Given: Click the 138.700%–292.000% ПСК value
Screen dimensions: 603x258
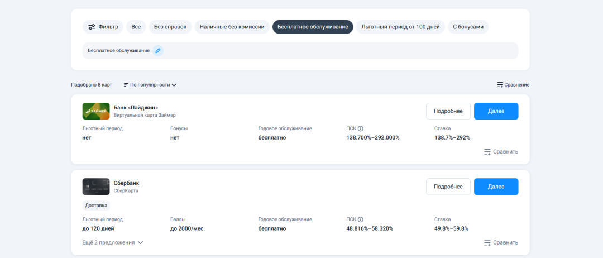Looking at the screenshot, I should [372, 137].
